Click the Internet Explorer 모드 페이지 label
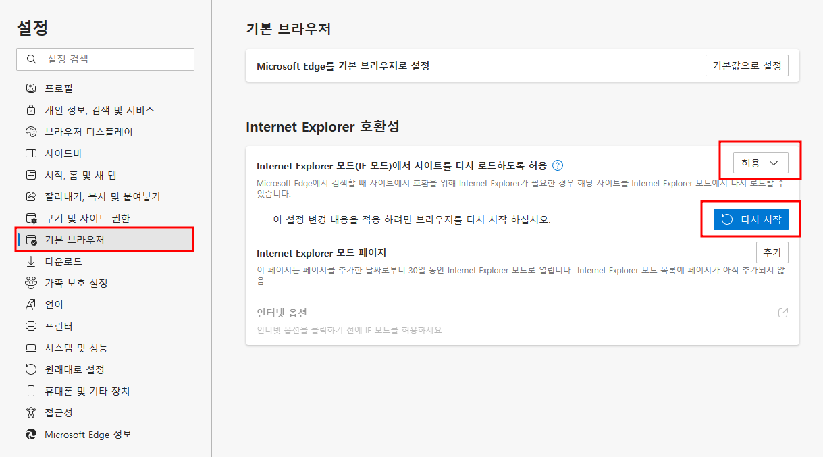The width and height of the screenshot is (823, 457). pos(321,253)
